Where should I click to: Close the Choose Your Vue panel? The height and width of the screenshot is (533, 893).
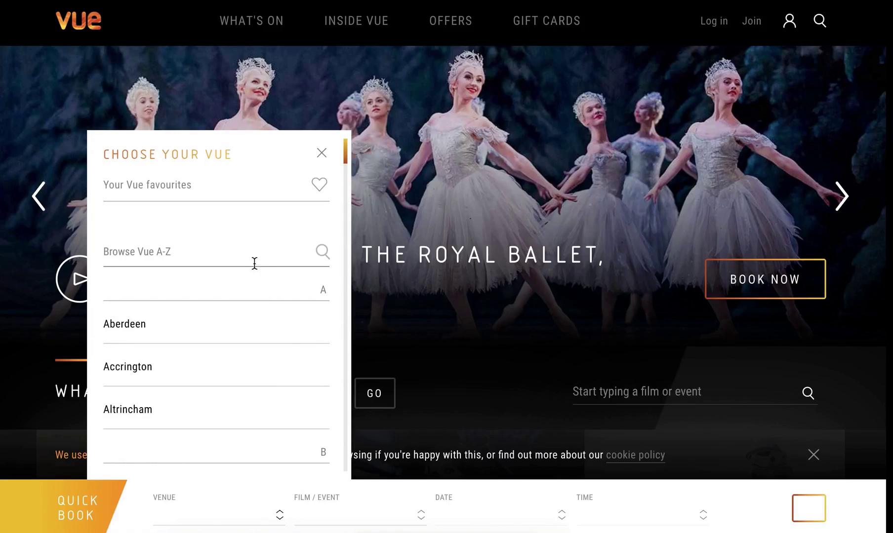pyautogui.click(x=322, y=153)
